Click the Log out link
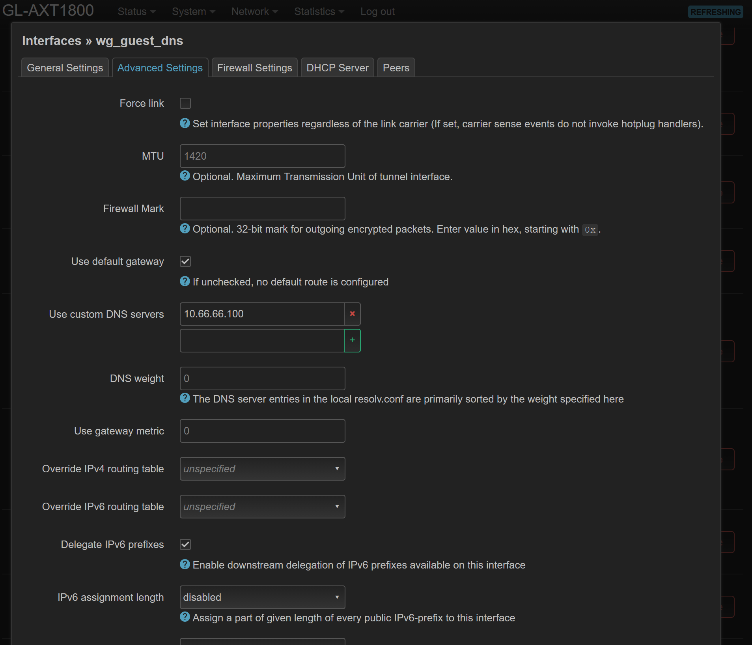Screen dimensions: 752x645 (377, 12)
